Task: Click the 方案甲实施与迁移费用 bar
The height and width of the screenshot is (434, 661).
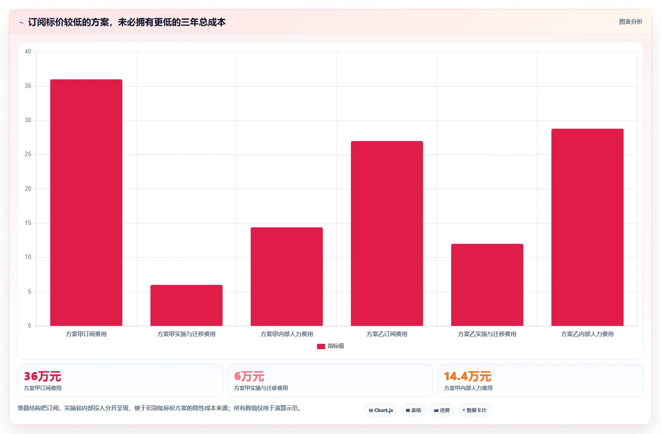Action: tap(186, 305)
